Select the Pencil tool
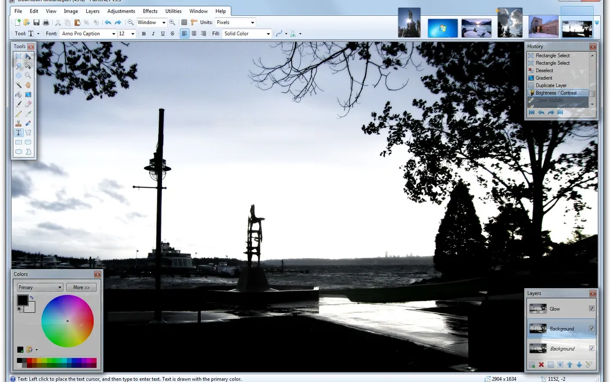 tap(19, 114)
